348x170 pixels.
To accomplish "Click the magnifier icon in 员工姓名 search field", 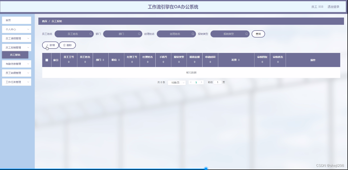I will pos(90,34).
